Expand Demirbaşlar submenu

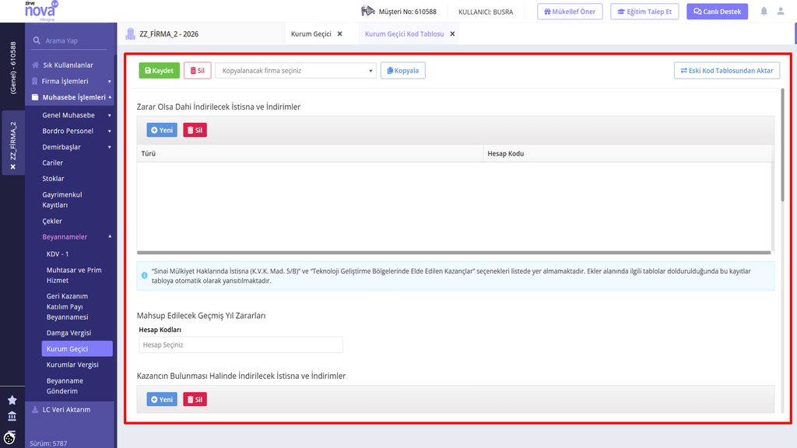pyautogui.click(x=109, y=147)
